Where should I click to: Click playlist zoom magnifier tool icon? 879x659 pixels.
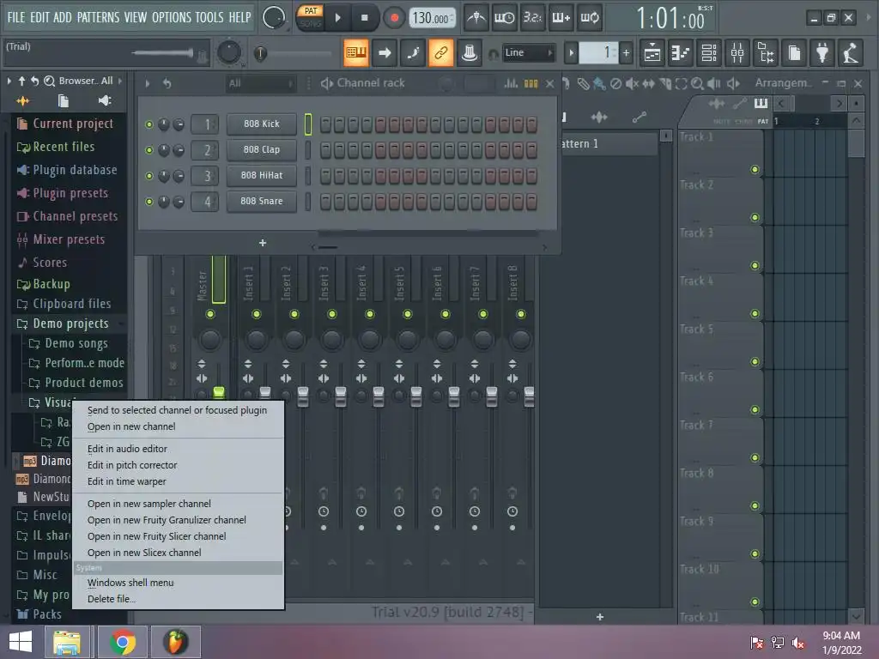pos(697,83)
